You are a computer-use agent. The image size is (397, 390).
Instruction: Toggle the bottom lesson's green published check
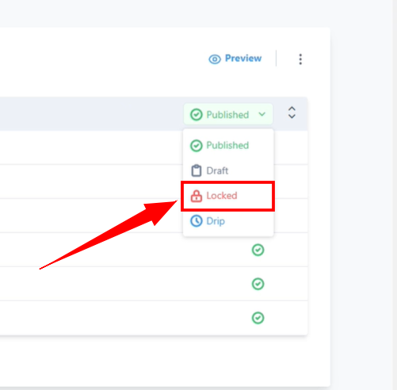tap(258, 318)
